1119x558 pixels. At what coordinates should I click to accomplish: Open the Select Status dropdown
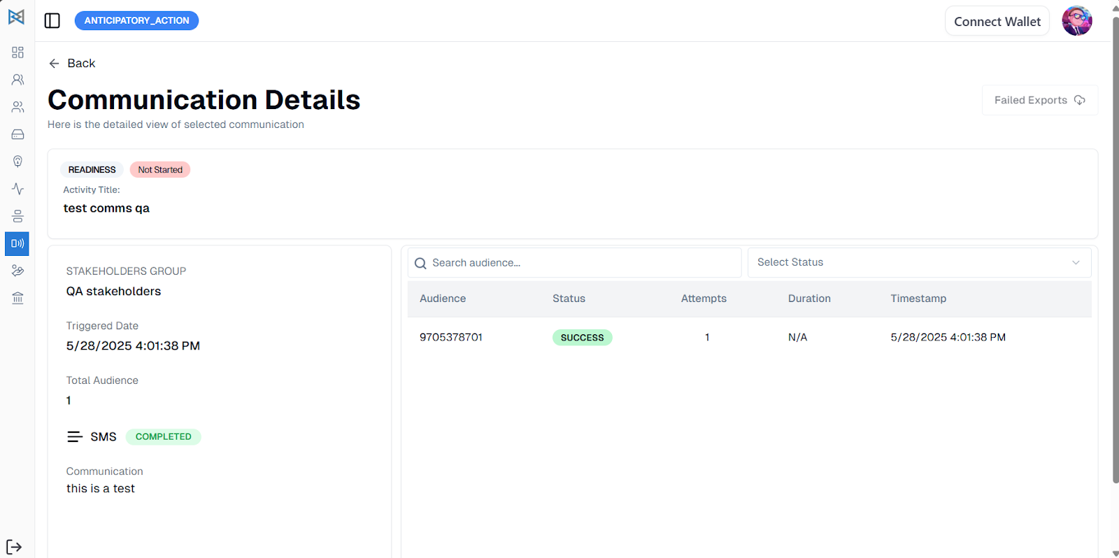click(919, 262)
